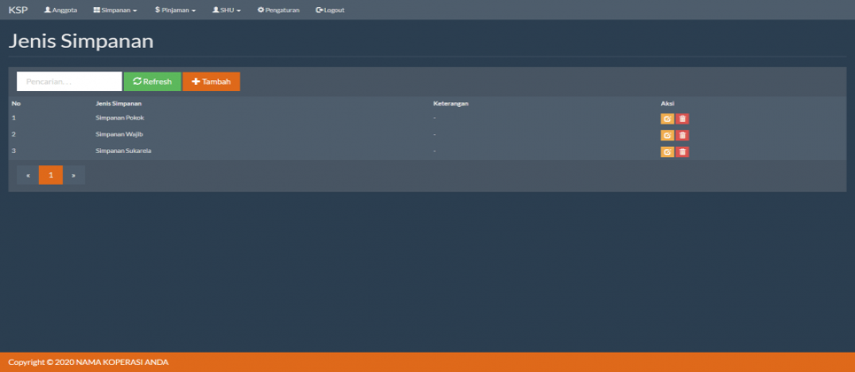
Task: Focus the Pencarian search field
Action: coord(70,81)
